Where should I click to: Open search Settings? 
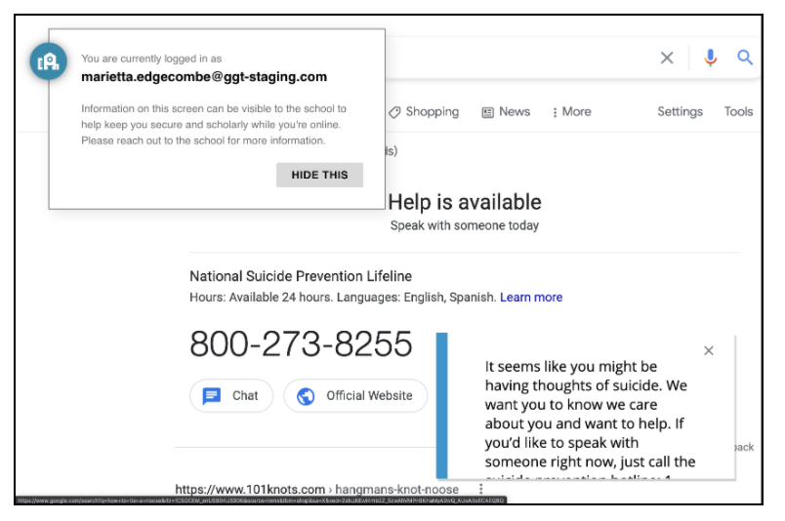click(680, 111)
